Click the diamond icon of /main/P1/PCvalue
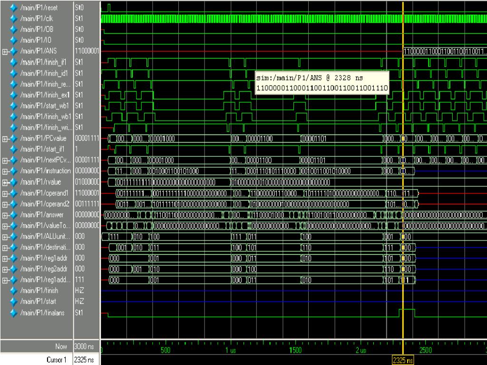This screenshot has width=487, height=365. point(13,138)
